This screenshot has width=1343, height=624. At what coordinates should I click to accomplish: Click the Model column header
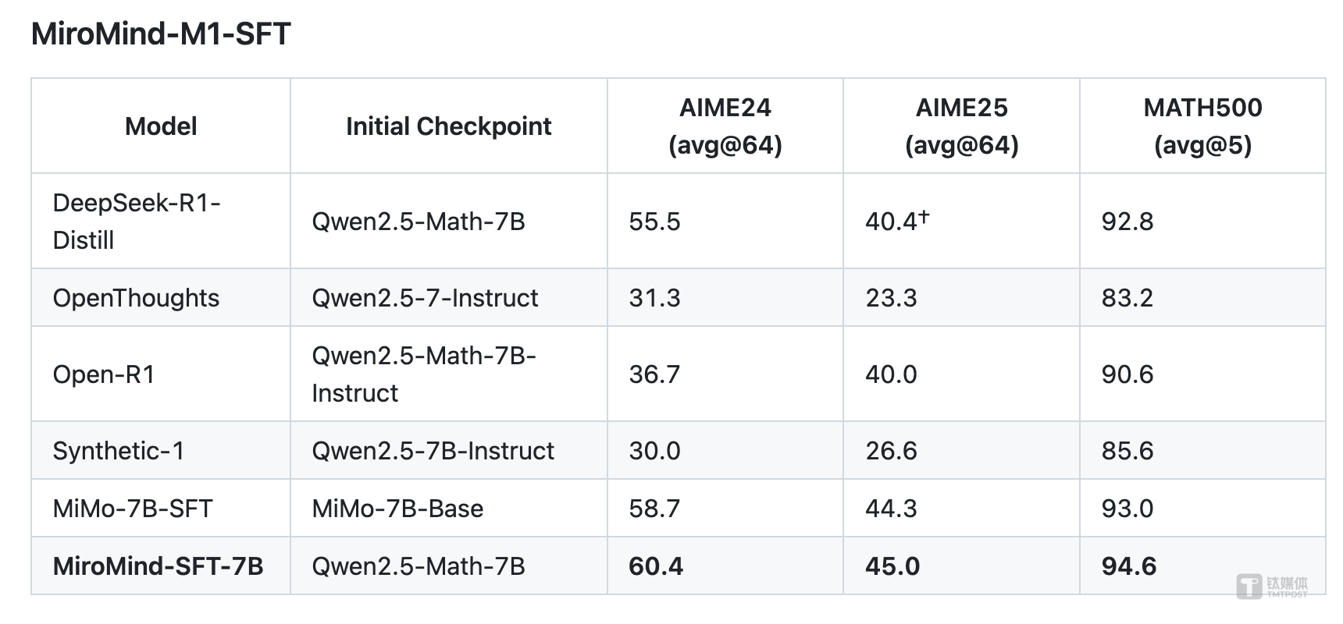pos(161,126)
